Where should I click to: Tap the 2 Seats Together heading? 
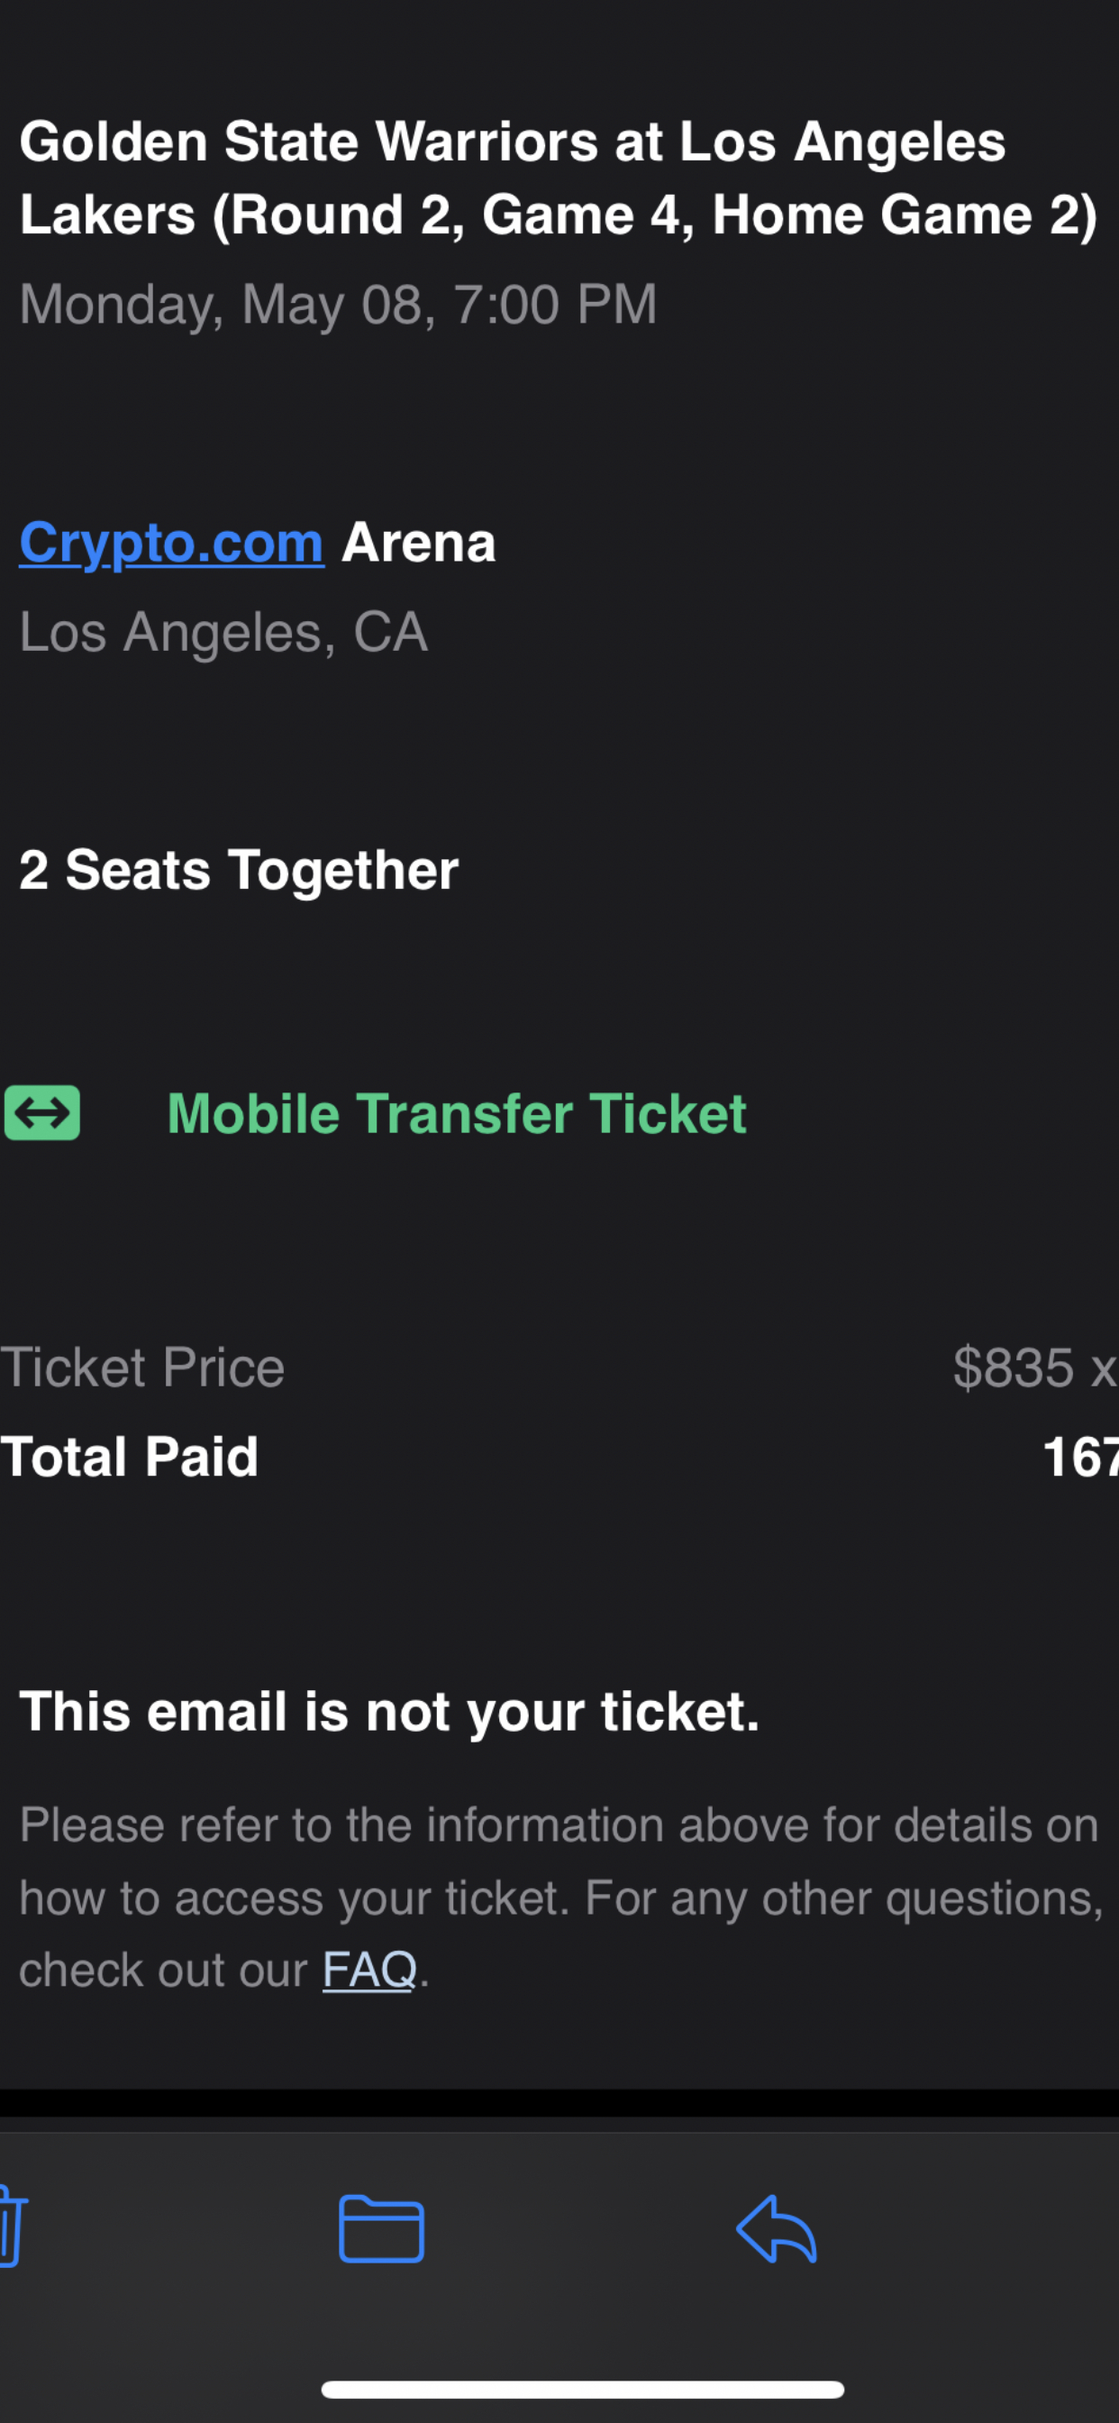239,869
